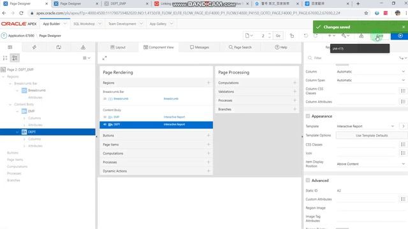Open the Column select list
Viewport: 408px width, 229px height.
click(x=371, y=71)
